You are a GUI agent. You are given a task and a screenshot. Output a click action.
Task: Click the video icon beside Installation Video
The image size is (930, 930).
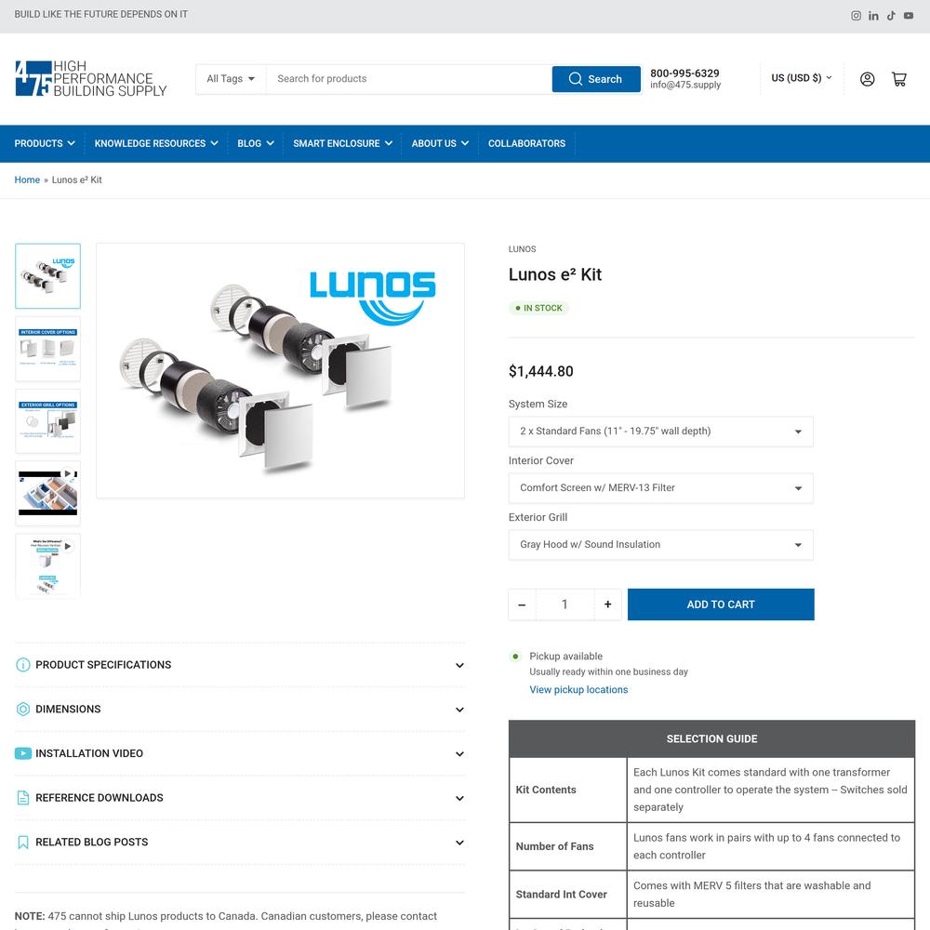pos(23,754)
